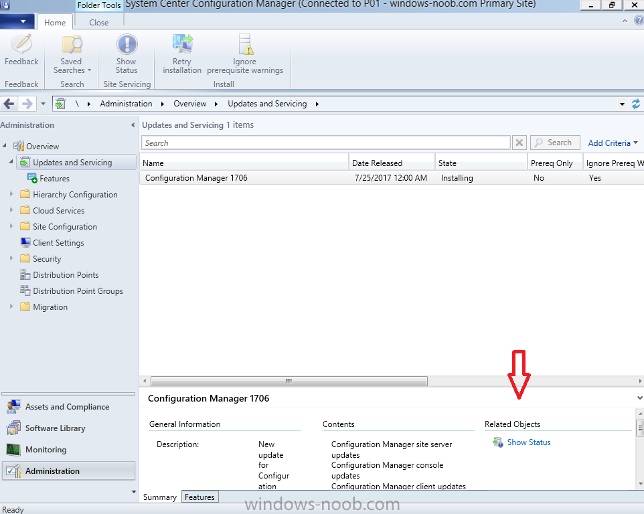Collapse the details pane chevron
This screenshot has height=514, width=644.
coord(639,398)
